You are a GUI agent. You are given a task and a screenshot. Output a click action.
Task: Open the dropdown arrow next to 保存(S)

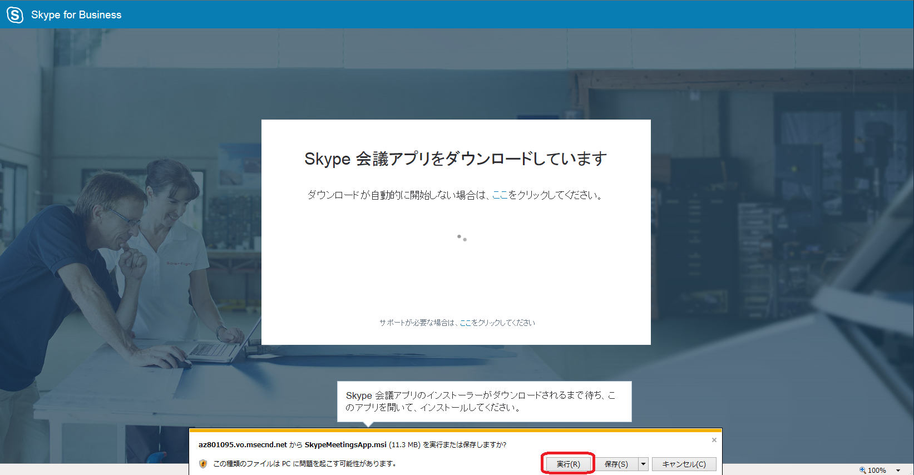pyautogui.click(x=643, y=464)
